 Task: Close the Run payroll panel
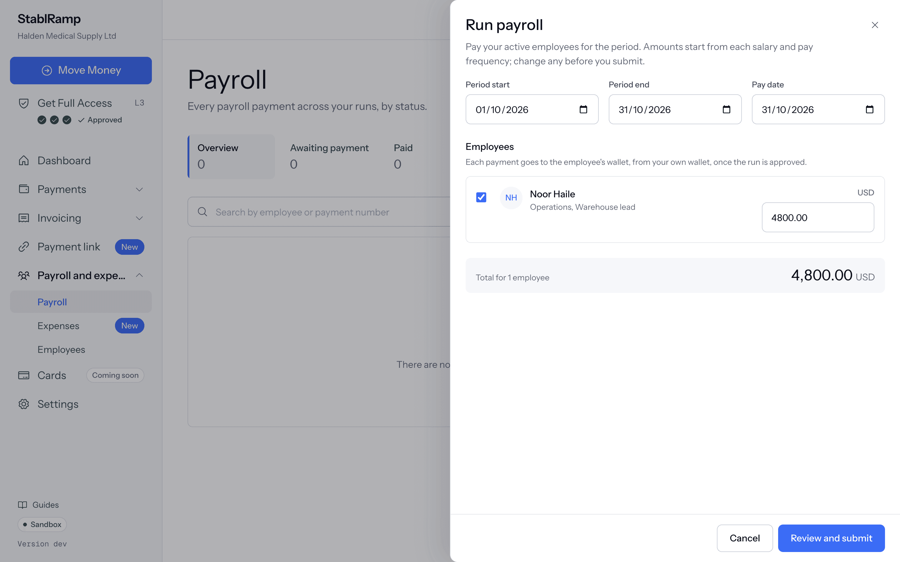coord(875,25)
